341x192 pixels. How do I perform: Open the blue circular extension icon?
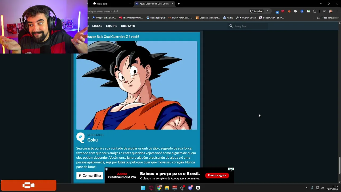pos(302,11)
